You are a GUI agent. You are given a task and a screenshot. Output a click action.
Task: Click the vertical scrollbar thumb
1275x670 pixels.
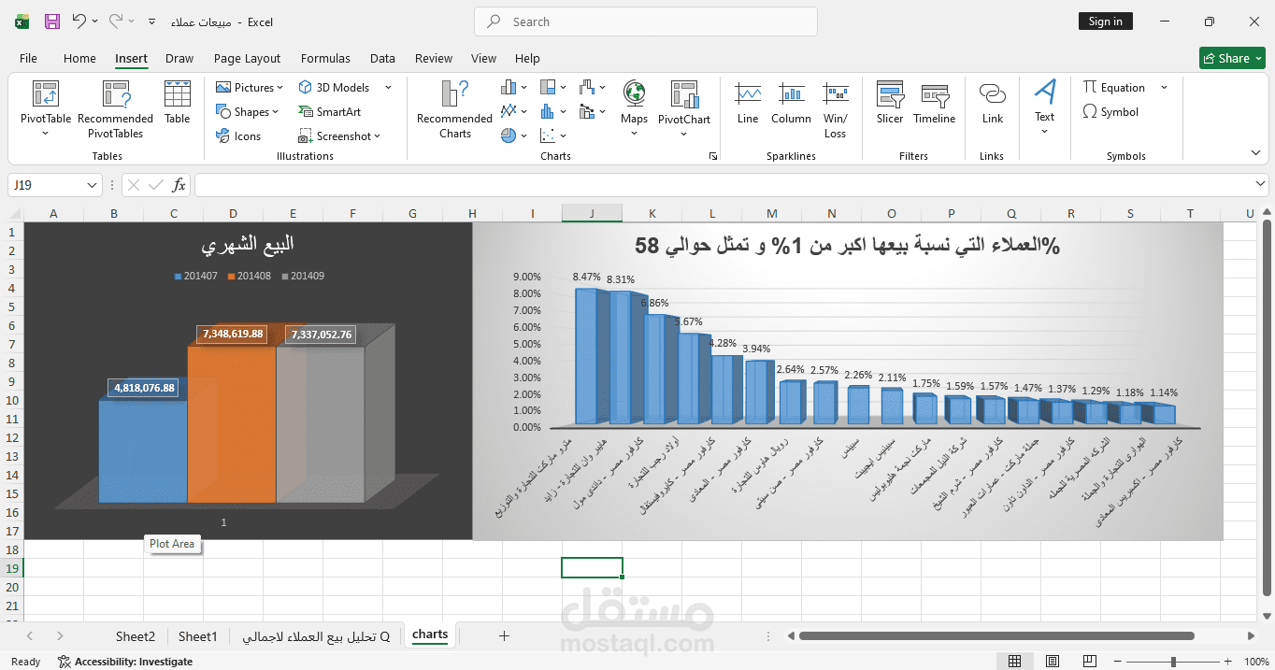1267,406
